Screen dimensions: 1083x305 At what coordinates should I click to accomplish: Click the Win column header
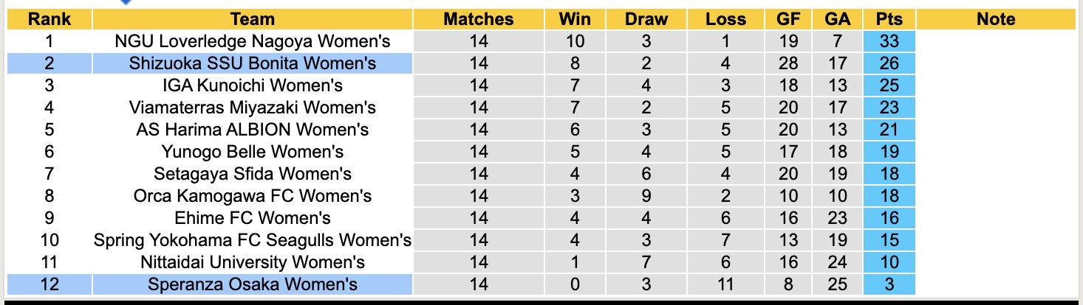click(575, 20)
